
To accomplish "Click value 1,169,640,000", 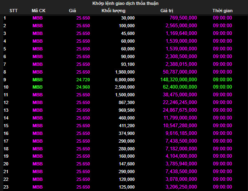I will [181, 33].
